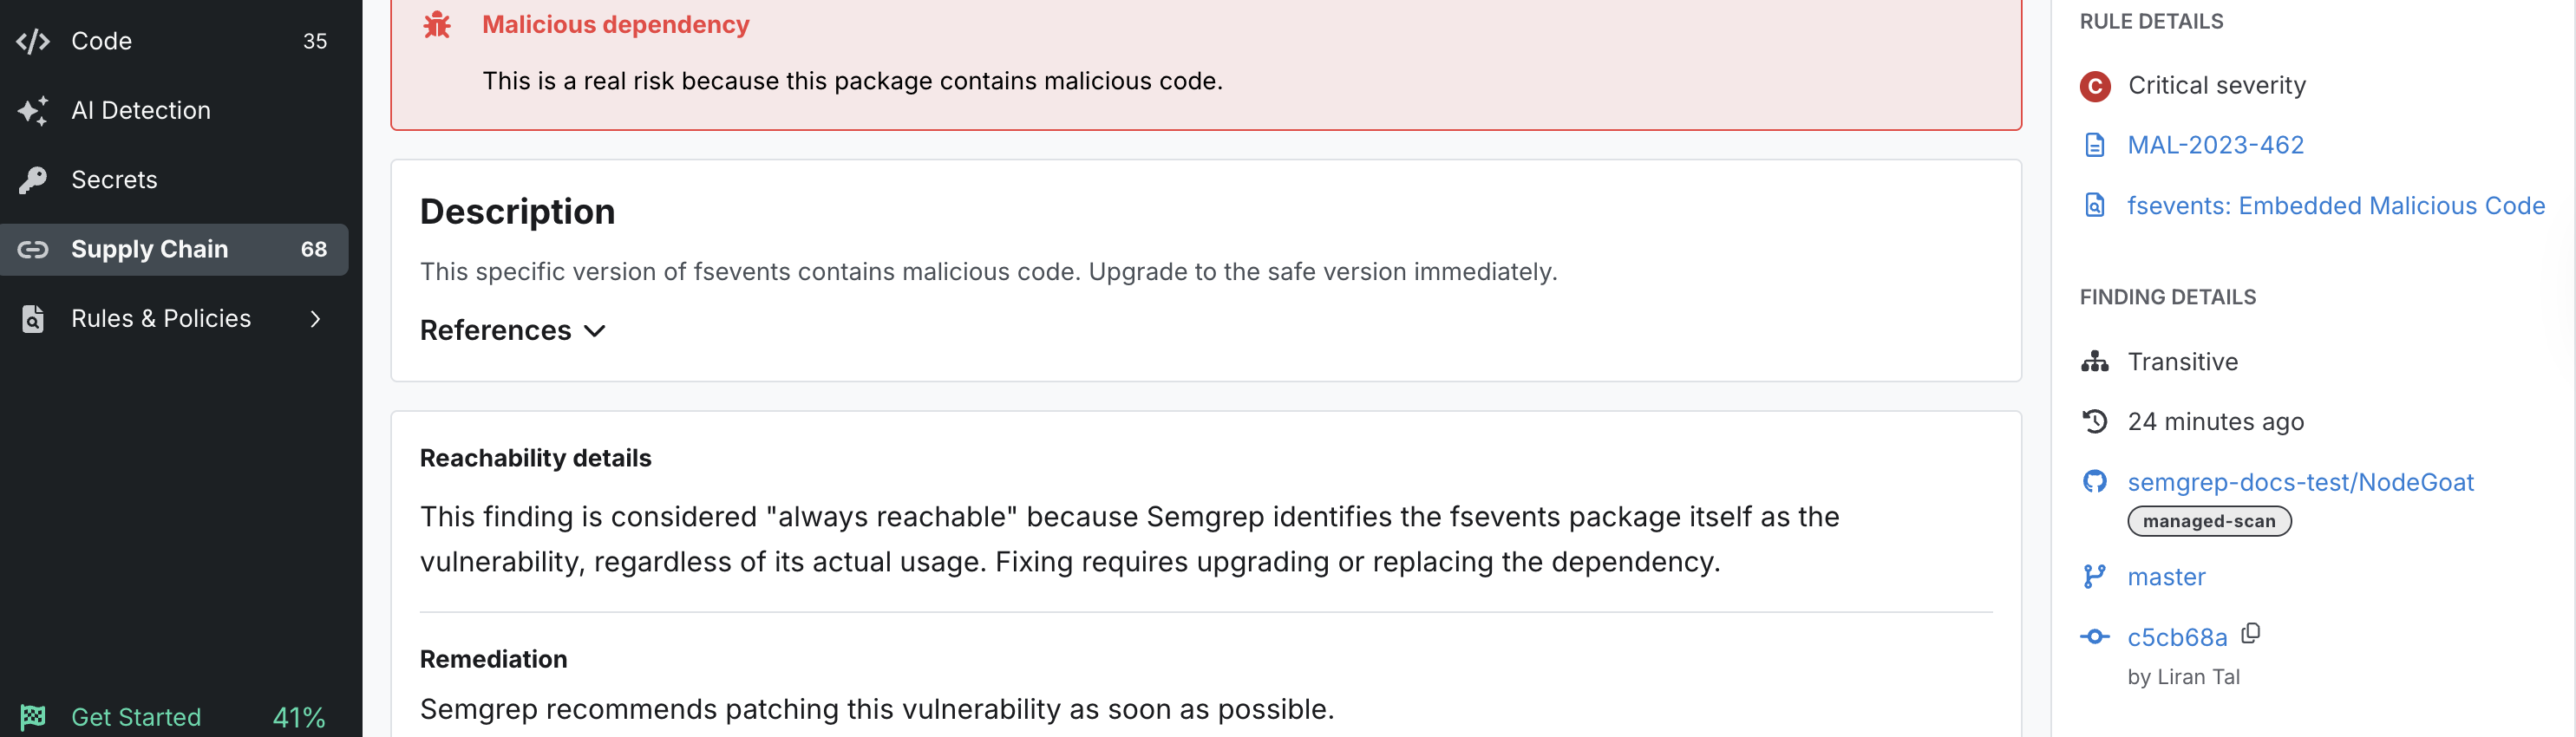The width and height of the screenshot is (2576, 737).
Task: Expand Rules & Policies submenu
Action: tap(314, 318)
